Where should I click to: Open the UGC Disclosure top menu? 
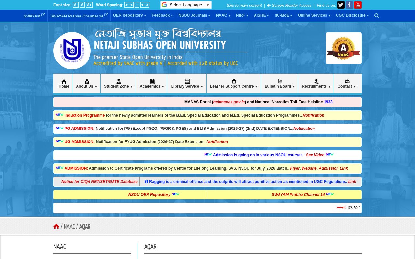point(352,16)
